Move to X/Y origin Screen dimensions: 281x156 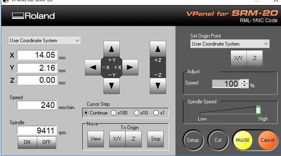[117, 139]
